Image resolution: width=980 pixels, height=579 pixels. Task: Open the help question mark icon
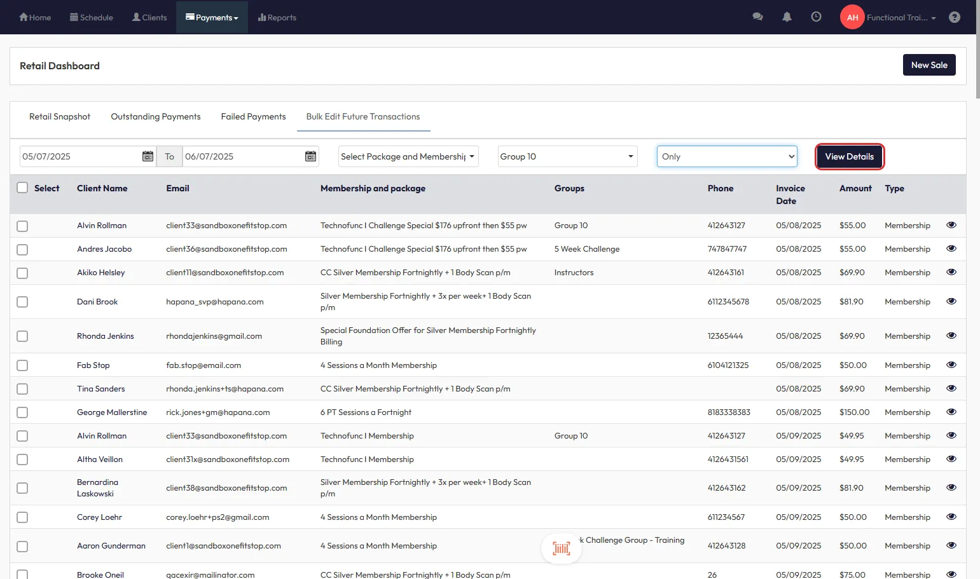click(x=954, y=17)
